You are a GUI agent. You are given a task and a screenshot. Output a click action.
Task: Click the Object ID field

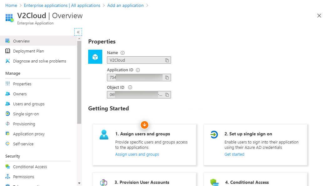point(139,95)
